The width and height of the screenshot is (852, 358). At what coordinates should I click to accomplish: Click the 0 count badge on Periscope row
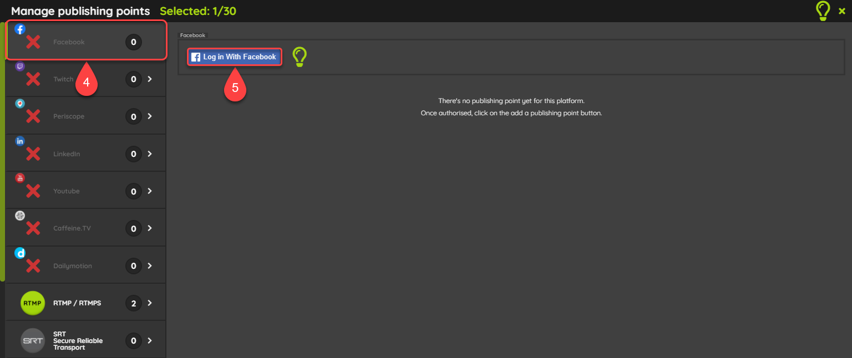tap(133, 116)
